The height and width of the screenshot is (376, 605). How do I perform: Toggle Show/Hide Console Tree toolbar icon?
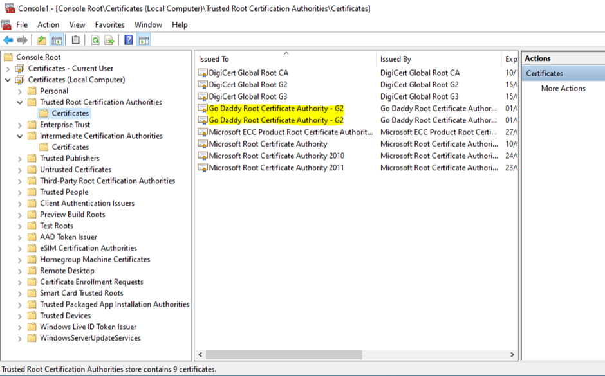(x=57, y=40)
